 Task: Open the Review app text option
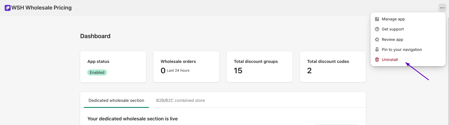pos(392,39)
